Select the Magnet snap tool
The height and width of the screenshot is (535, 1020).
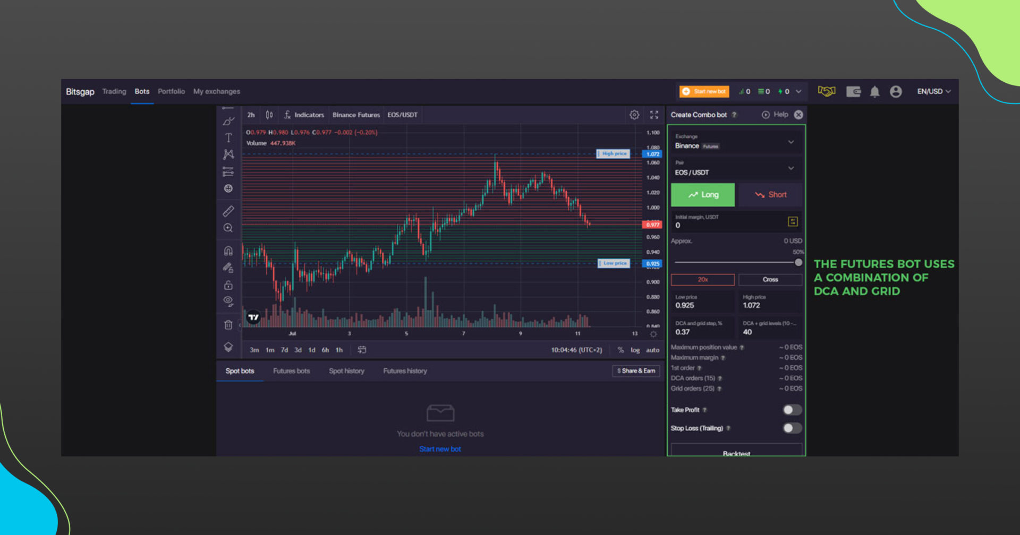(x=228, y=251)
